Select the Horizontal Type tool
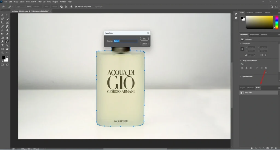The height and width of the screenshot is (150, 280). [2, 45]
